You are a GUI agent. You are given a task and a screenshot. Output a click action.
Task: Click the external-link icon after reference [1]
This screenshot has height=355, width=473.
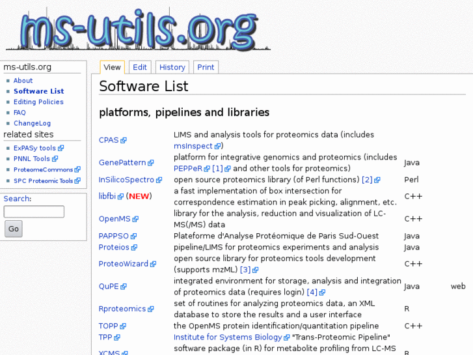(228, 169)
